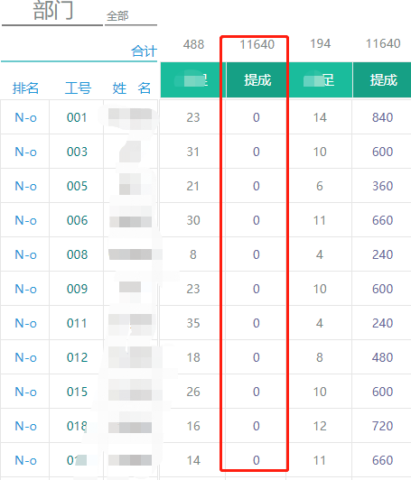Click the 18 value in row 012

[x=193, y=357]
